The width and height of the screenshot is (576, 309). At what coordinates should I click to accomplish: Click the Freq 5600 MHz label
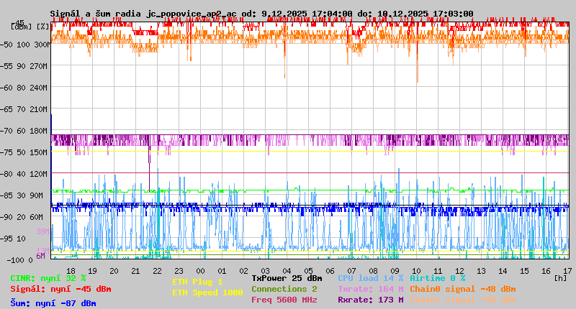click(x=284, y=300)
